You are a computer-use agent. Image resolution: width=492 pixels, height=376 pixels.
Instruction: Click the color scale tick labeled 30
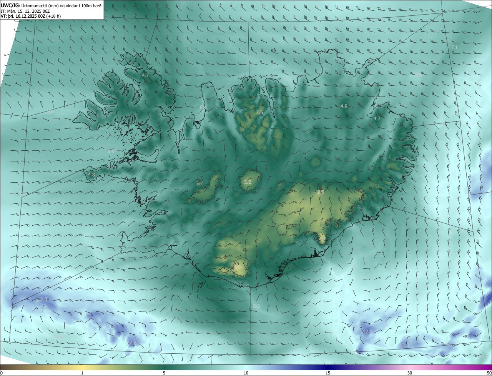click(x=410, y=373)
